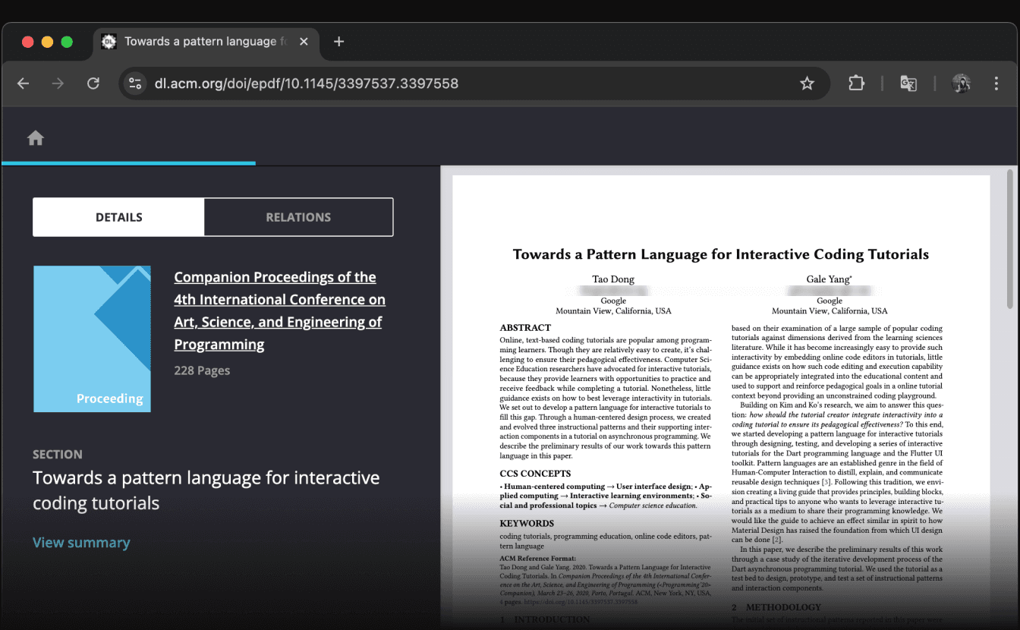Toggle the bookmark star for this page
This screenshot has height=630, width=1020.
point(807,83)
